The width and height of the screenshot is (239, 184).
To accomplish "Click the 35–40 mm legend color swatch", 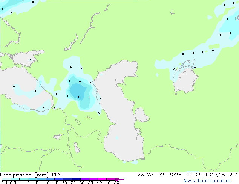I will (93, 179).
